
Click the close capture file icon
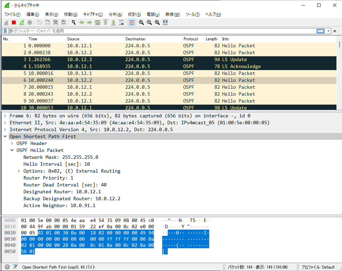pyautogui.click(x=56, y=22)
